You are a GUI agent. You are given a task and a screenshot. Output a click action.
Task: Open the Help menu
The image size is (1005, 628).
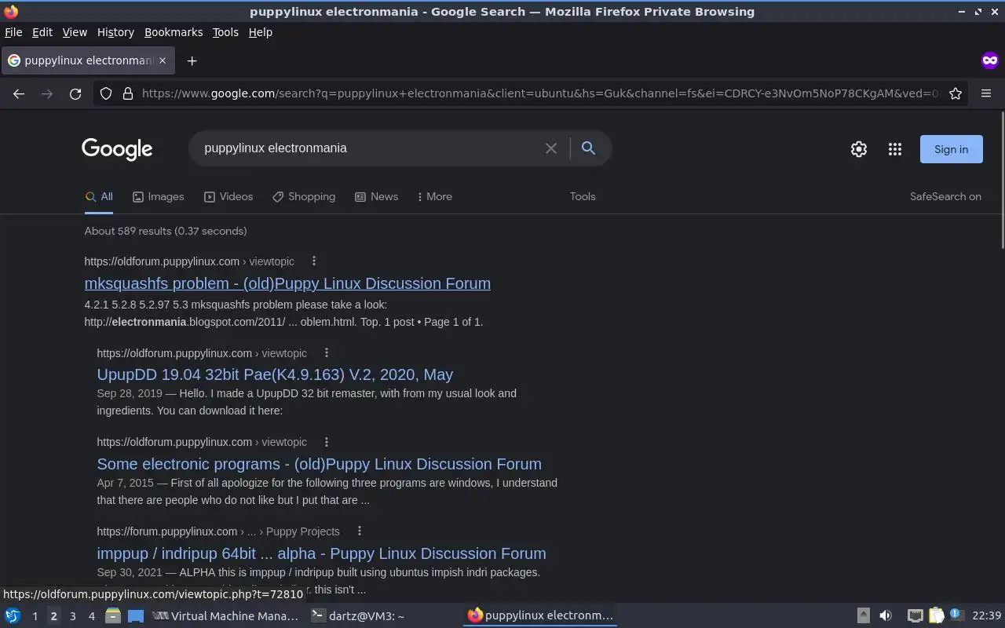pyautogui.click(x=261, y=32)
